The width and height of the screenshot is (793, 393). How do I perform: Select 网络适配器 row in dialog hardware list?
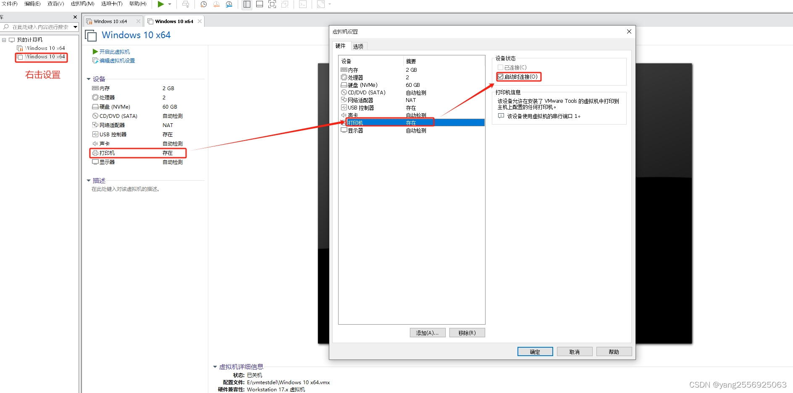412,100
